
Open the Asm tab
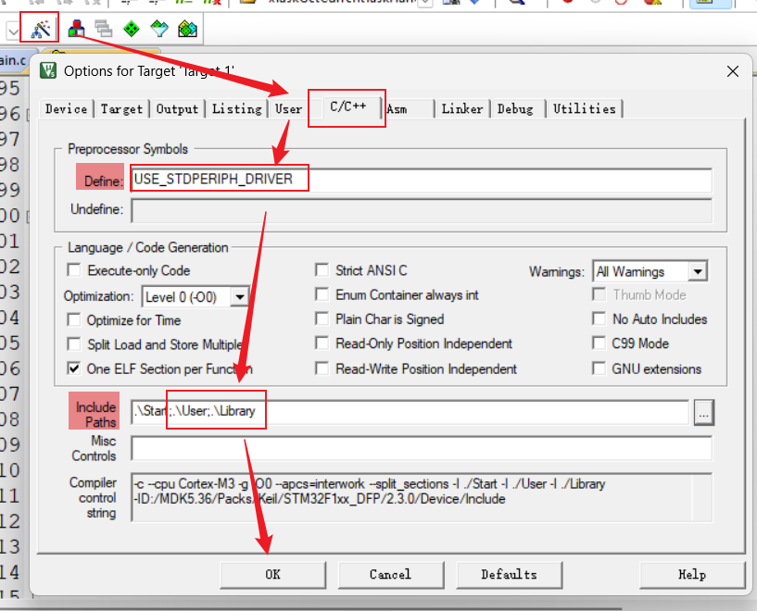(x=397, y=109)
